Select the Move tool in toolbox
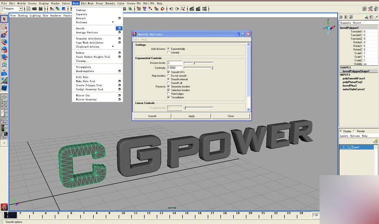The image size is (379, 224). tap(4, 42)
